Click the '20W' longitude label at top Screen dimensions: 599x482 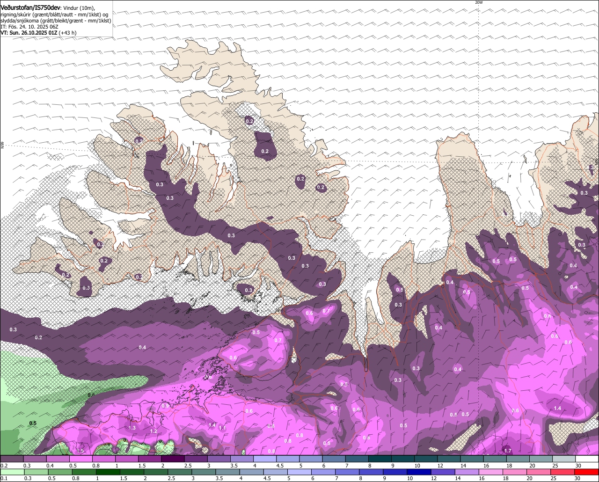tap(478, 2)
